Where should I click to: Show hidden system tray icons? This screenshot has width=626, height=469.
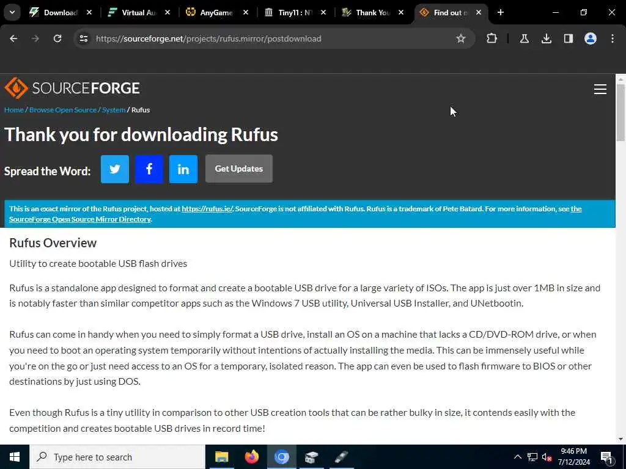pos(517,457)
